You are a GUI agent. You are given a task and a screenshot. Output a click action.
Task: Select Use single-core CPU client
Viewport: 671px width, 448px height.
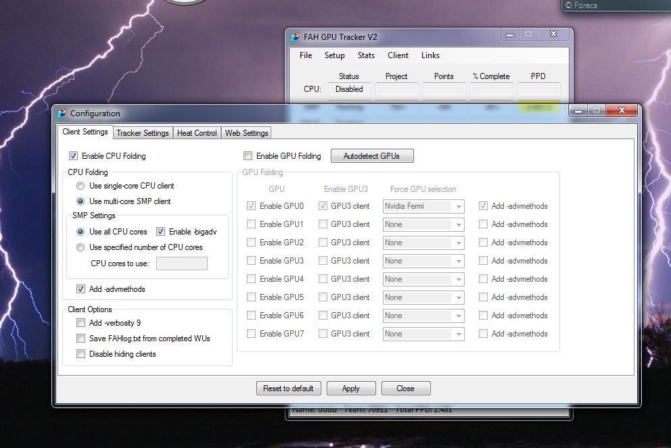80,186
